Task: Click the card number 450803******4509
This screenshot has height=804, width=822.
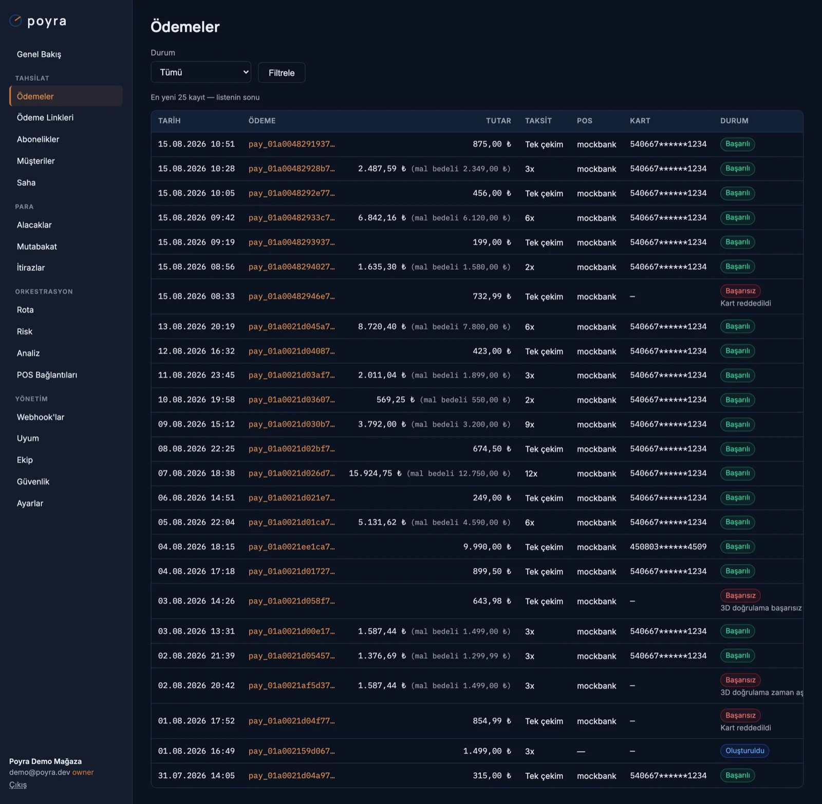Action: point(668,547)
